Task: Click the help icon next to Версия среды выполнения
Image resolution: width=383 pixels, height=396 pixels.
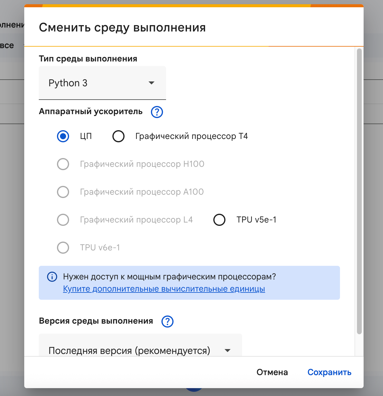Action: 167,322
